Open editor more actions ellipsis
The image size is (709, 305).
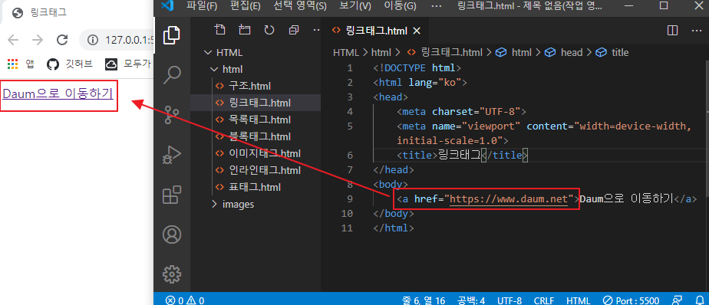(697, 31)
